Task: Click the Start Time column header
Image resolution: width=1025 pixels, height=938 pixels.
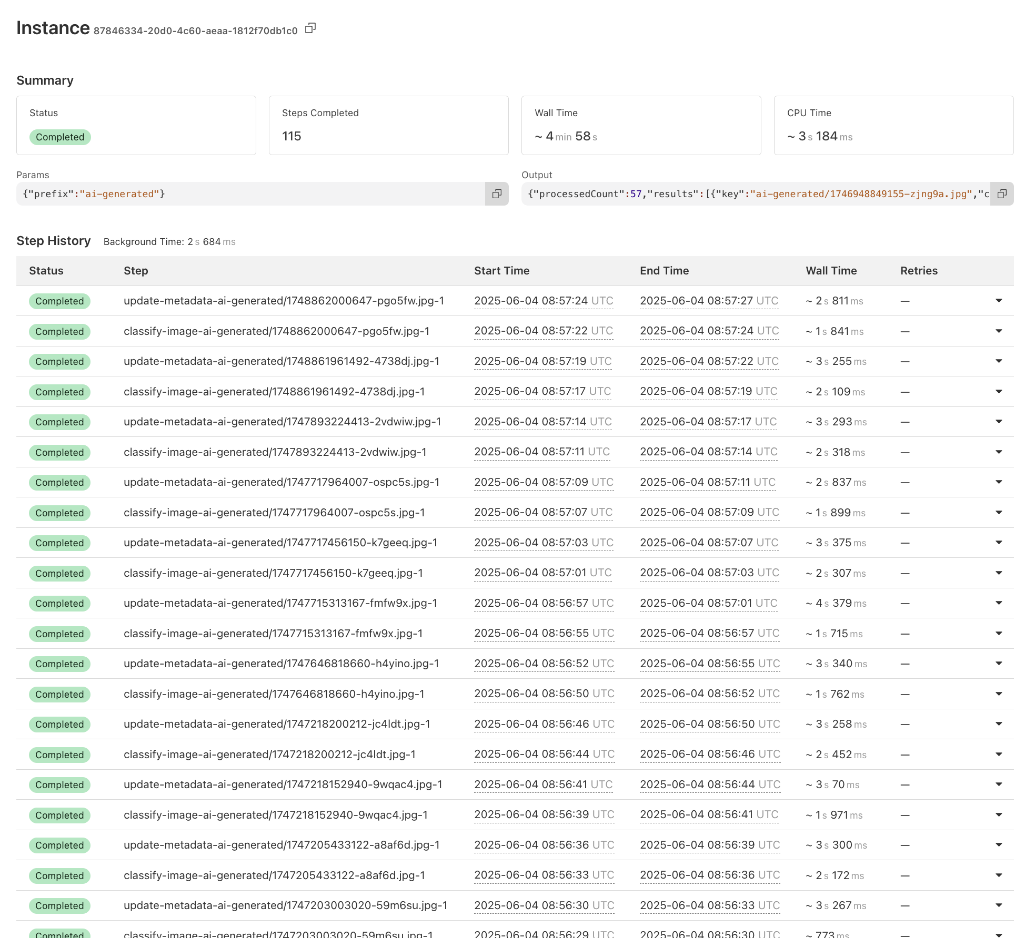Action: pos(501,271)
